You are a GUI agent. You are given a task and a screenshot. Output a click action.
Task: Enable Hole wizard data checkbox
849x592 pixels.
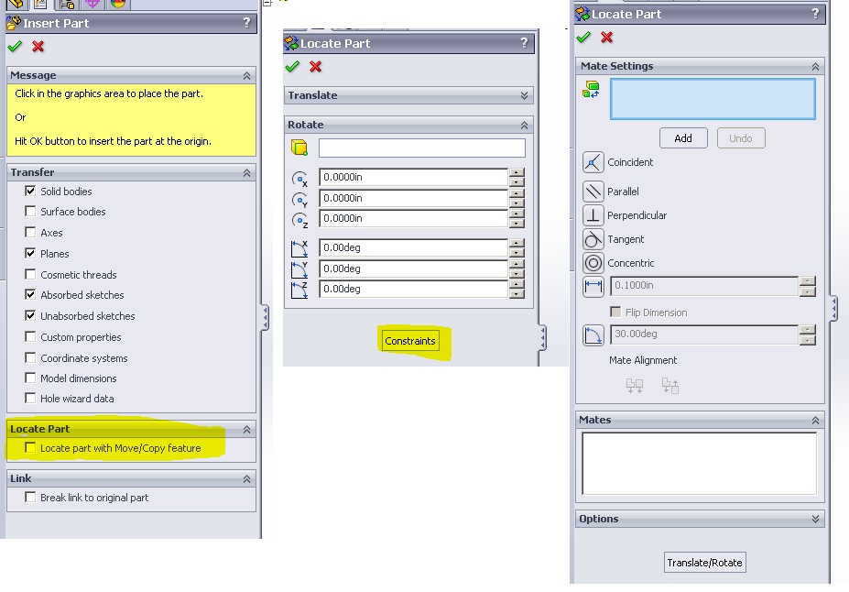pyautogui.click(x=30, y=398)
